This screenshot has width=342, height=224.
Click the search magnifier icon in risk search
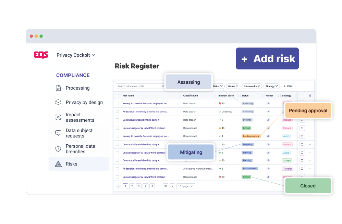point(163,87)
